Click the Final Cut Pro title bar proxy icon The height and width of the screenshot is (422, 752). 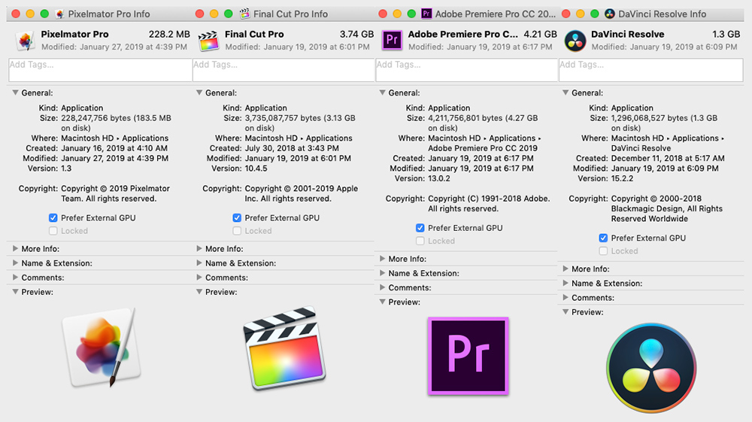(x=244, y=14)
